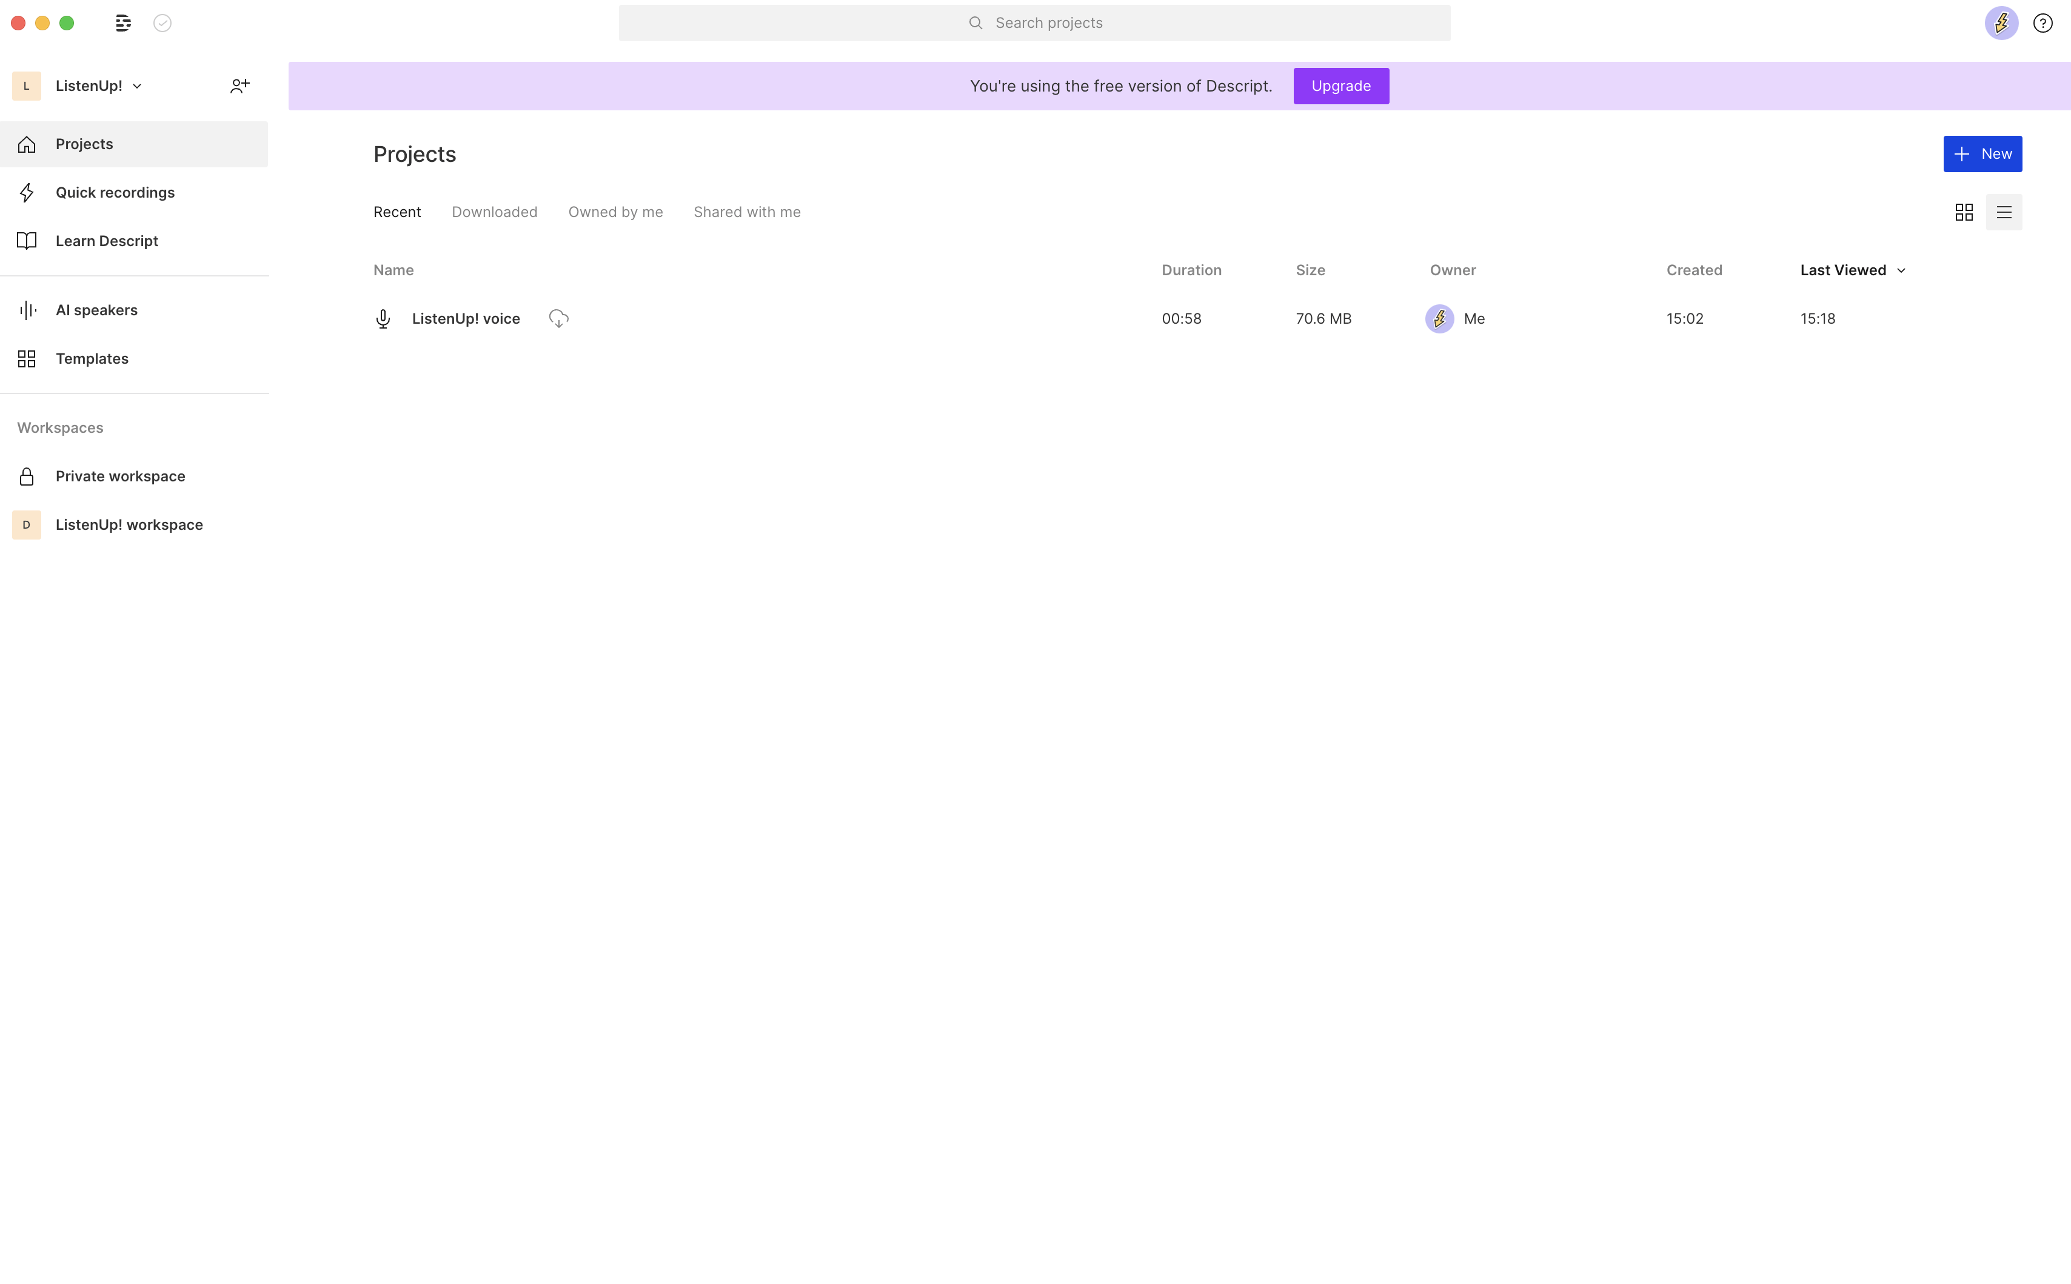2071x1284 pixels.
Task: Click the book icon for Learn Descript
Action: 27,241
